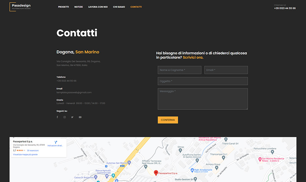This screenshot has height=182, width=306.
Task: Select Chi siamo in the navigation bar
Action: click(119, 7)
